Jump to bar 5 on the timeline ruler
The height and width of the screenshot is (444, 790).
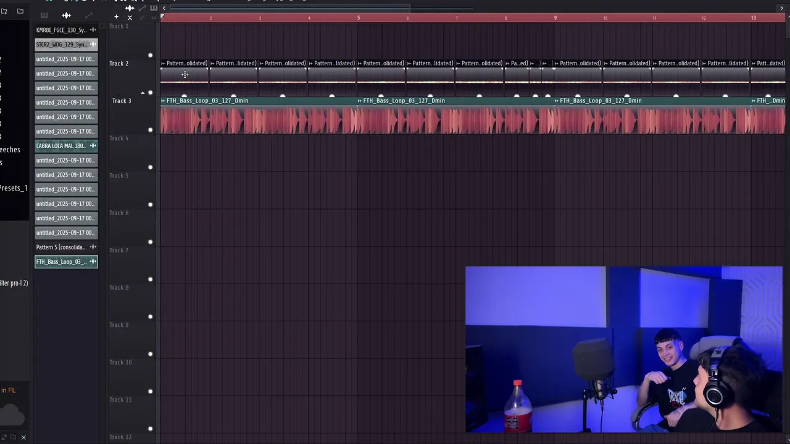click(358, 17)
